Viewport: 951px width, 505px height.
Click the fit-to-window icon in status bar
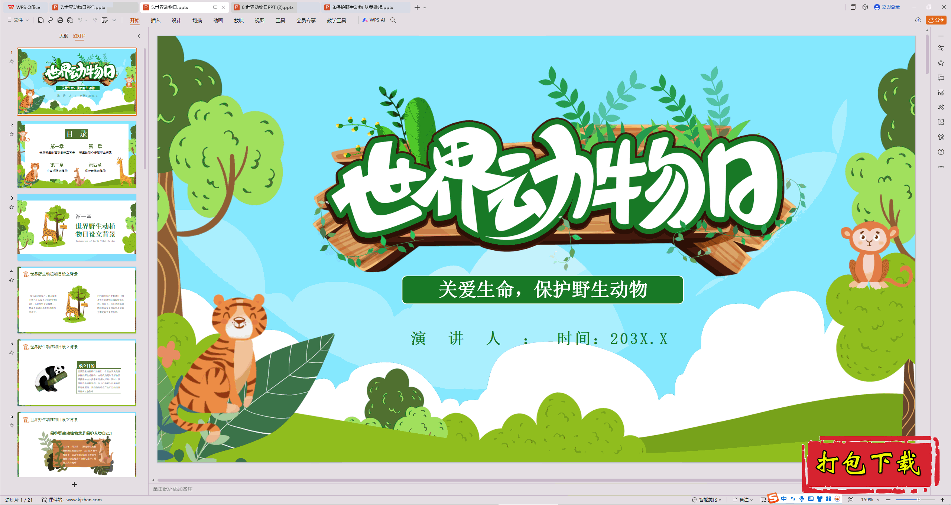(851, 500)
